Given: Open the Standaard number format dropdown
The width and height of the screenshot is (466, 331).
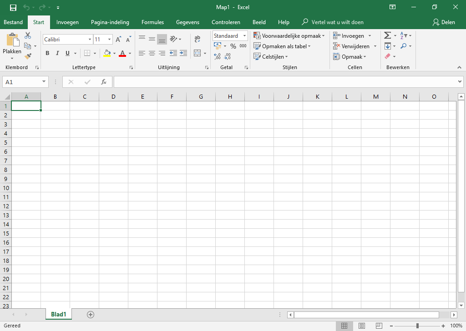Looking at the screenshot, I should click(244, 36).
